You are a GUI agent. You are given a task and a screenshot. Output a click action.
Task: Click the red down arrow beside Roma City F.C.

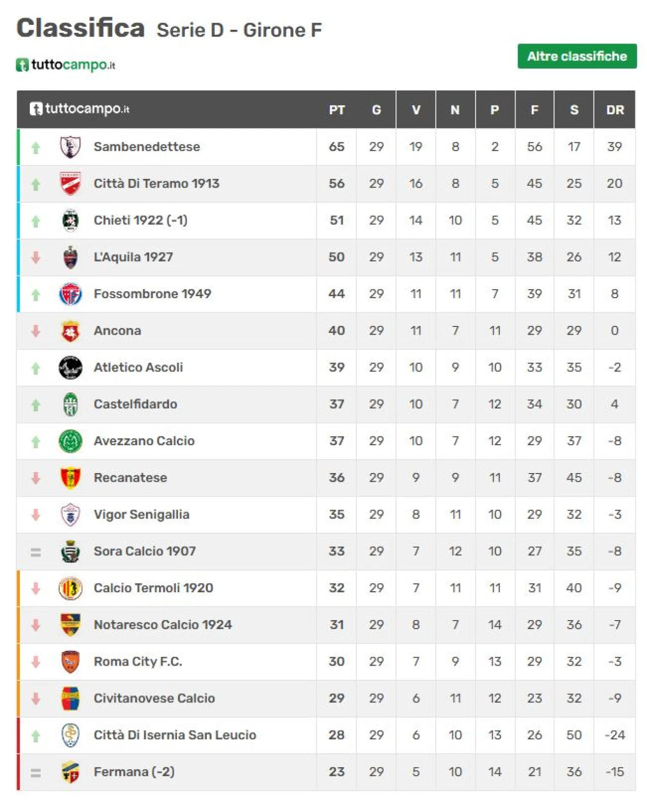click(36, 662)
